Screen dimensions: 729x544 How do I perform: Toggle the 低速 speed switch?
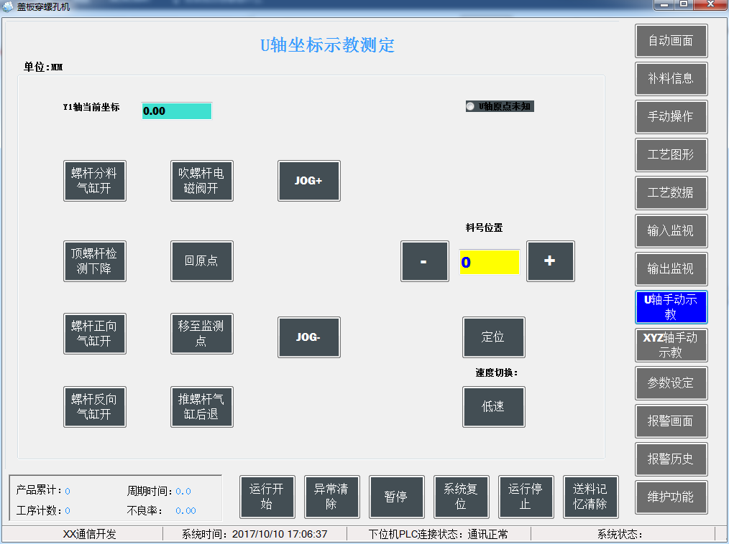pyautogui.click(x=494, y=407)
